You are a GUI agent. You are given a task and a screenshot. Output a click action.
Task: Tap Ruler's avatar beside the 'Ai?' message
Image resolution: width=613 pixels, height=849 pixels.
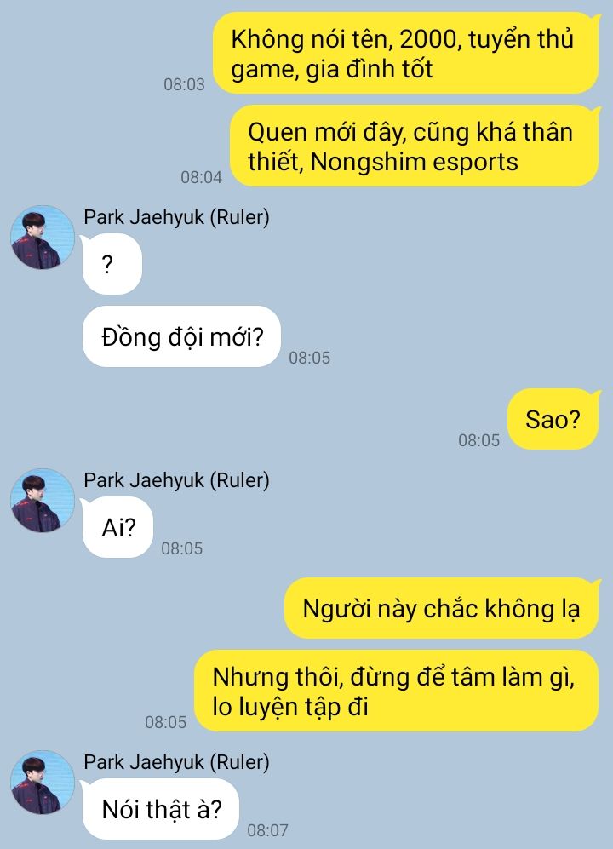click(x=43, y=501)
